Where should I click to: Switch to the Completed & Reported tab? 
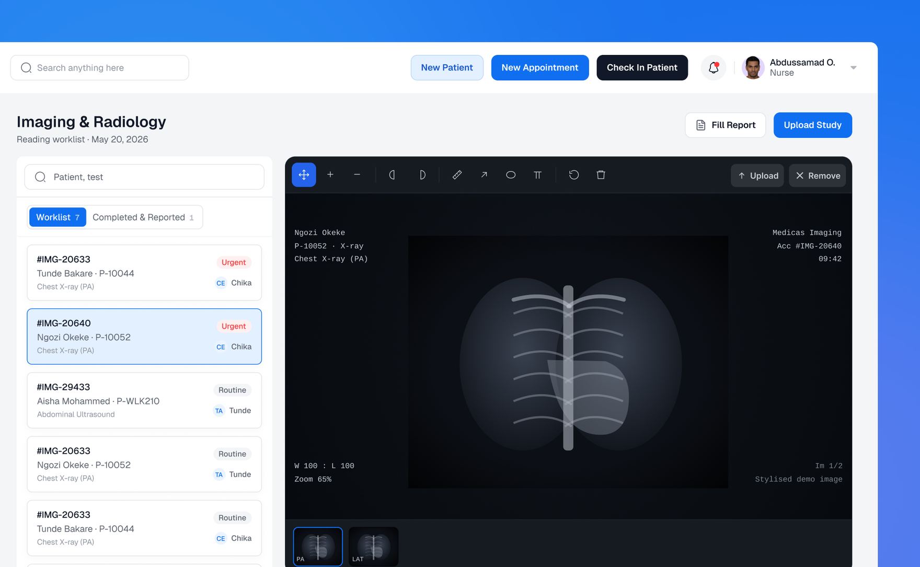[x=143, y=217]
